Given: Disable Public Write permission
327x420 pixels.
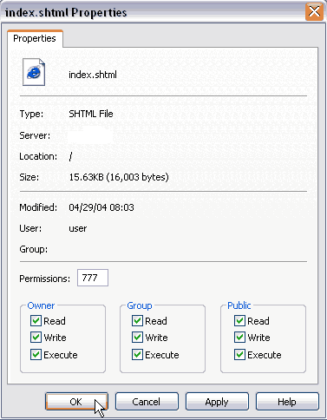Looking at the screenshot, I should point(239,338).
